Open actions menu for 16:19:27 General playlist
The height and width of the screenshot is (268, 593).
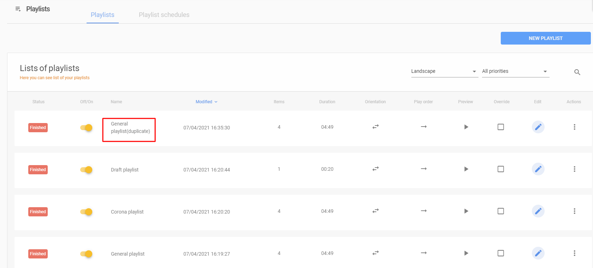click(x=574, y=253)
